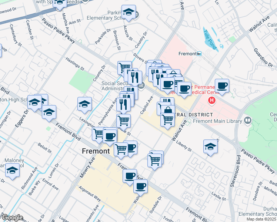The image size is (277, 222).
Task: Select the school marker near Maloney Elementary
Action: (x=12, y=171)
